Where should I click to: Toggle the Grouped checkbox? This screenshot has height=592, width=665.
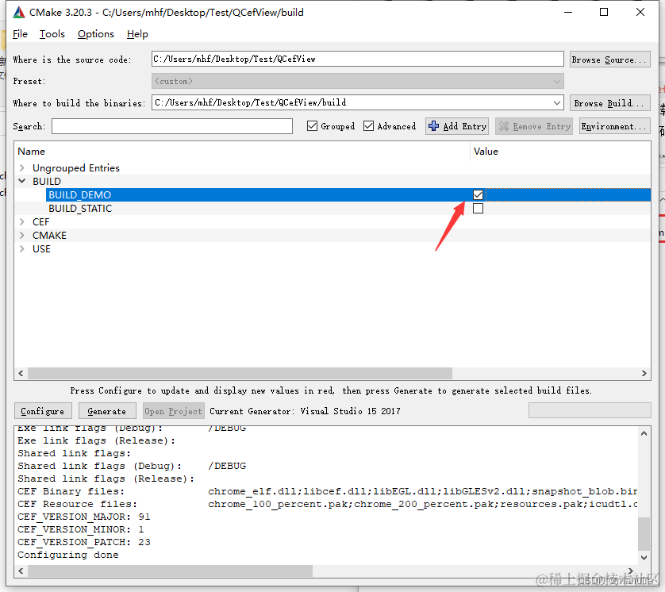pos(312,126)
